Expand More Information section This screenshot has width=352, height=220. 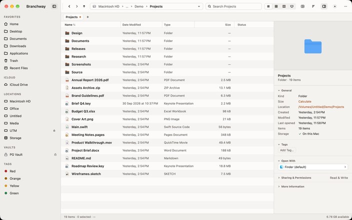(279, 186)
